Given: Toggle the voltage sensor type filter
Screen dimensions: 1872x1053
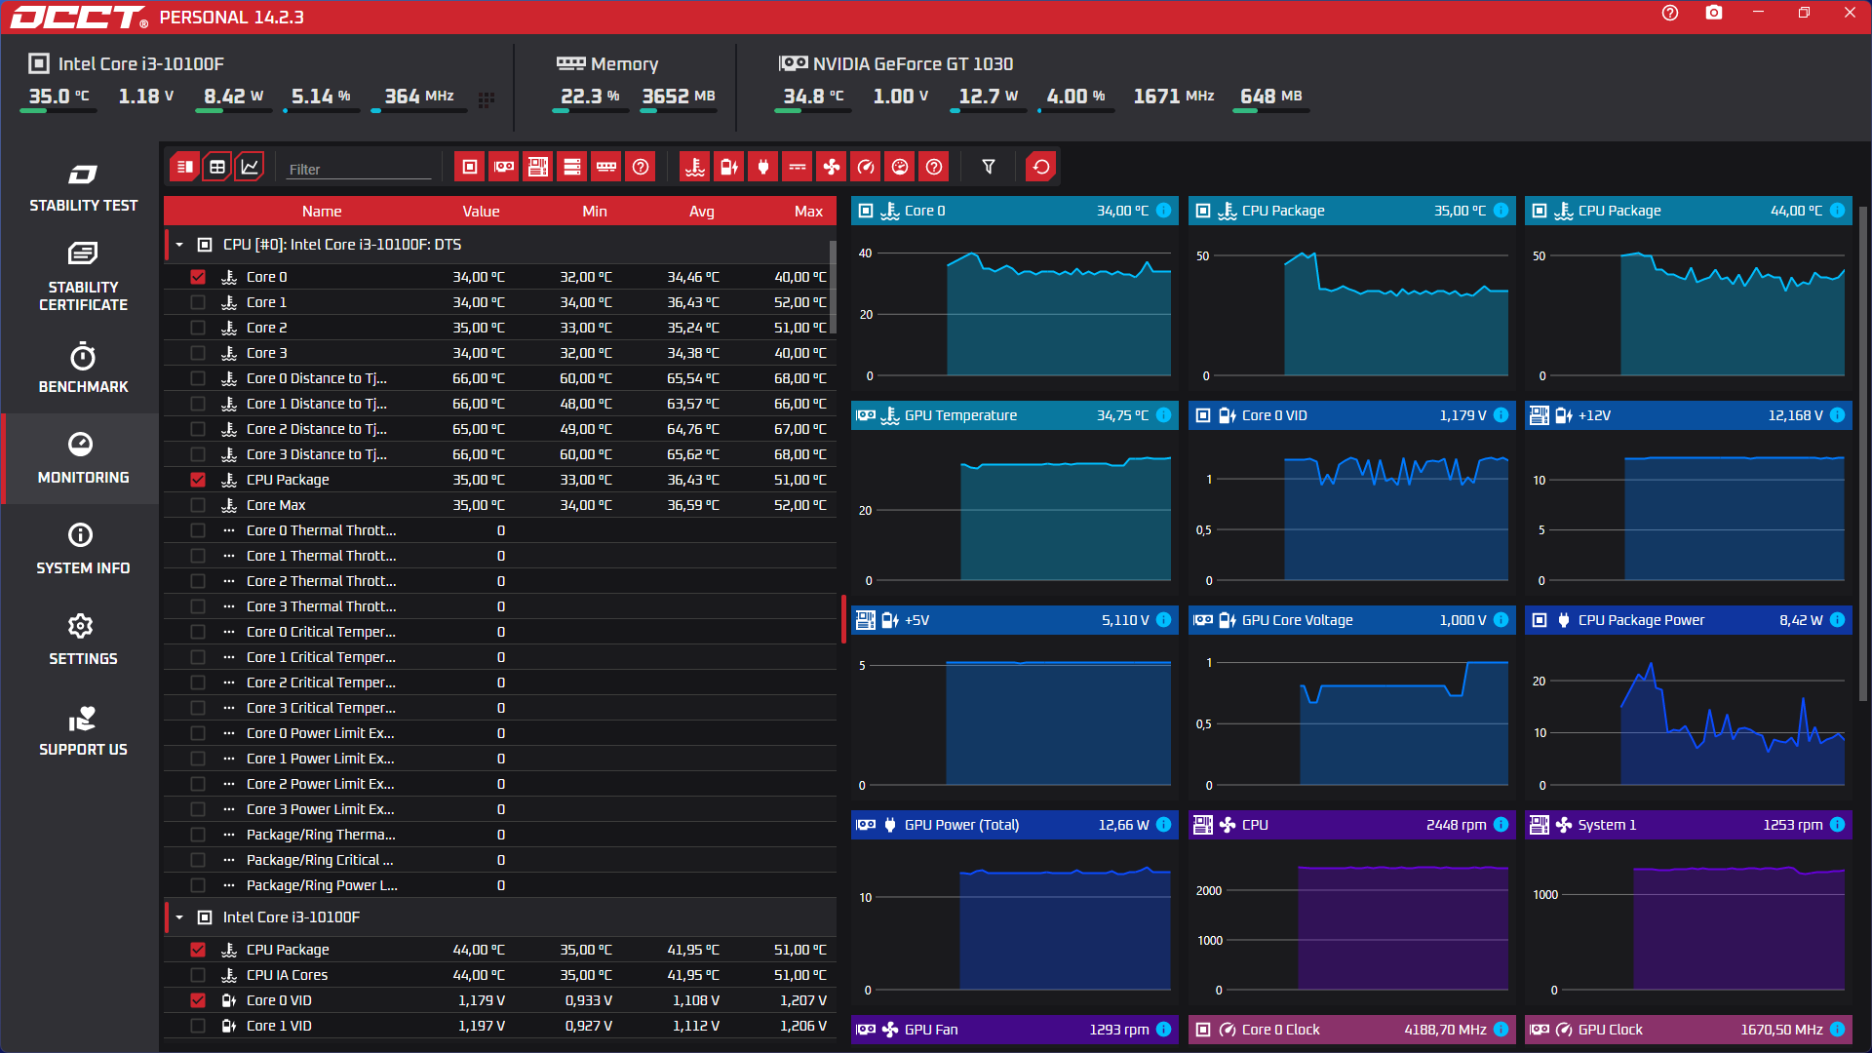Looking at the screenshot, I should tap(729, 167).
